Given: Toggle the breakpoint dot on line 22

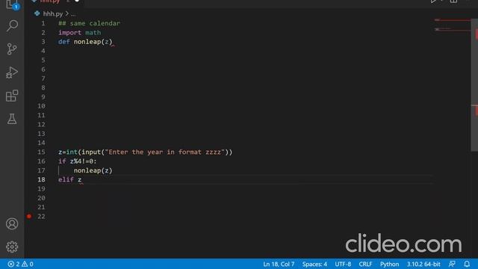Looking at the screenshot, I should click(x=29, y=216).
